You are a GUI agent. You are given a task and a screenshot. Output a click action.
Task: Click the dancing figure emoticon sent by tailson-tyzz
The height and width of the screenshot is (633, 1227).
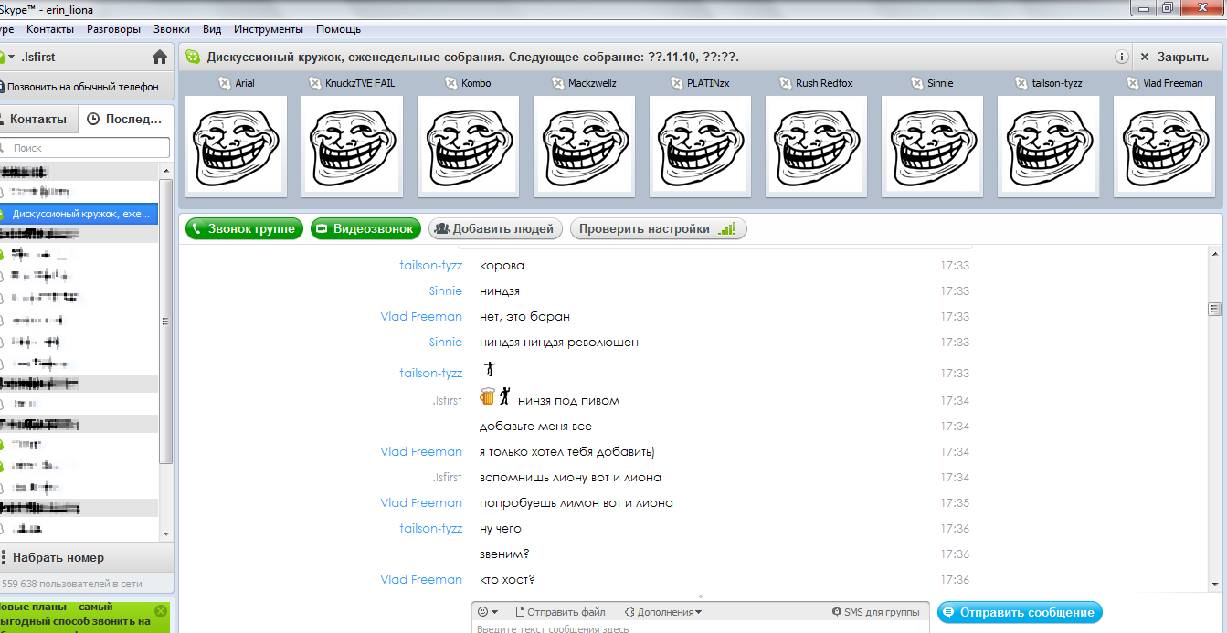point(489,369)
